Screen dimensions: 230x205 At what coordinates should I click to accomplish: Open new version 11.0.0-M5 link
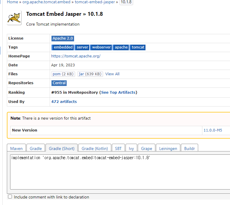click(x=213, y=130)
